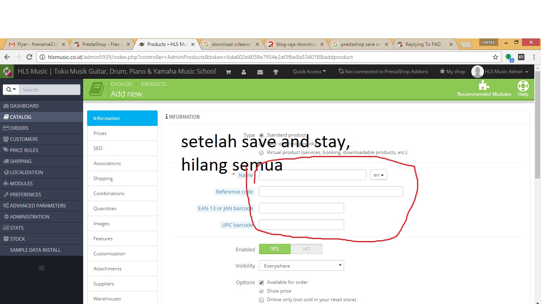Open Advanced Parameters in the sidebar
This screenshot has height=304, width=541.
tap(42, 205)
